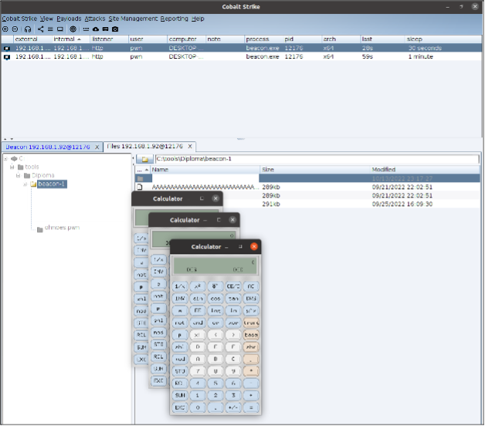Click the connect (plus circle) toolbar icon
This screenshot has width=485, height=426.
(x=5, y=29)
